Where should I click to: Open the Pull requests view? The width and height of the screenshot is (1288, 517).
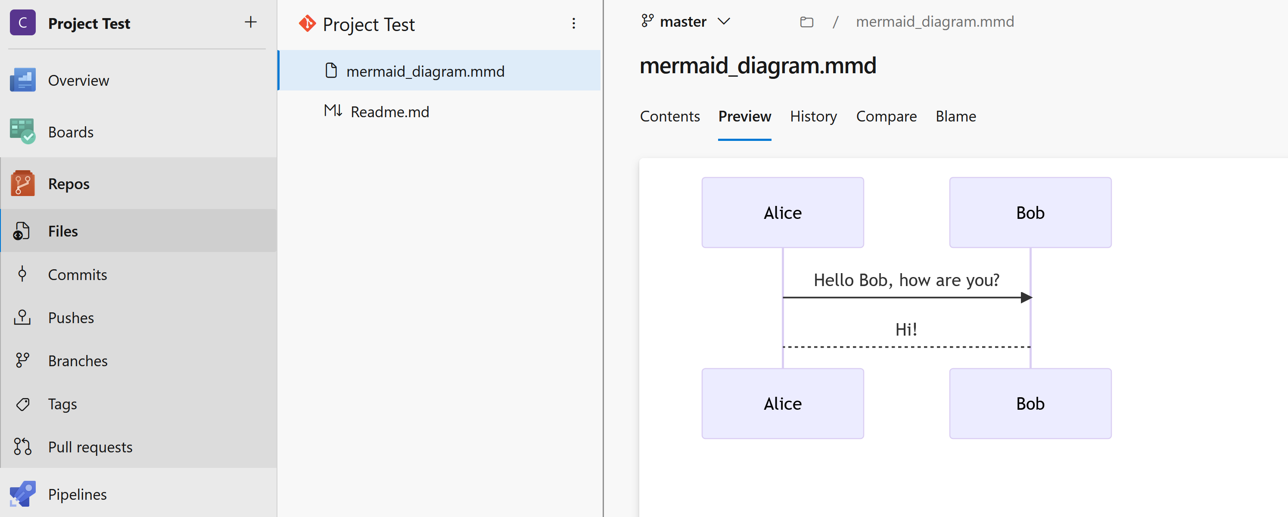[90, 447]
